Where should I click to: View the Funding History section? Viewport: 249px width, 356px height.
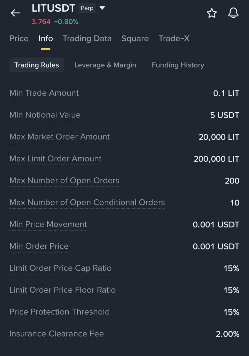point(178,65)
